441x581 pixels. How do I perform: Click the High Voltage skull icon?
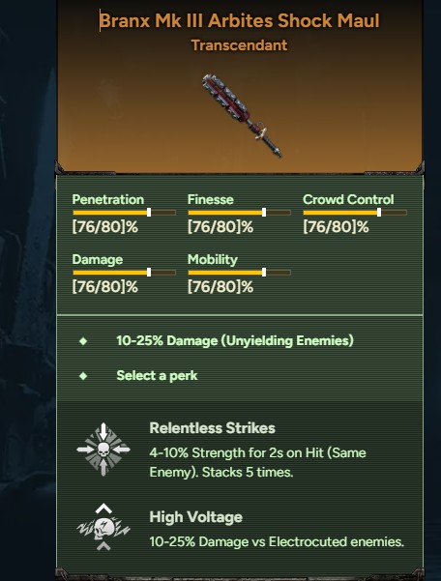[x=103, y=528]
